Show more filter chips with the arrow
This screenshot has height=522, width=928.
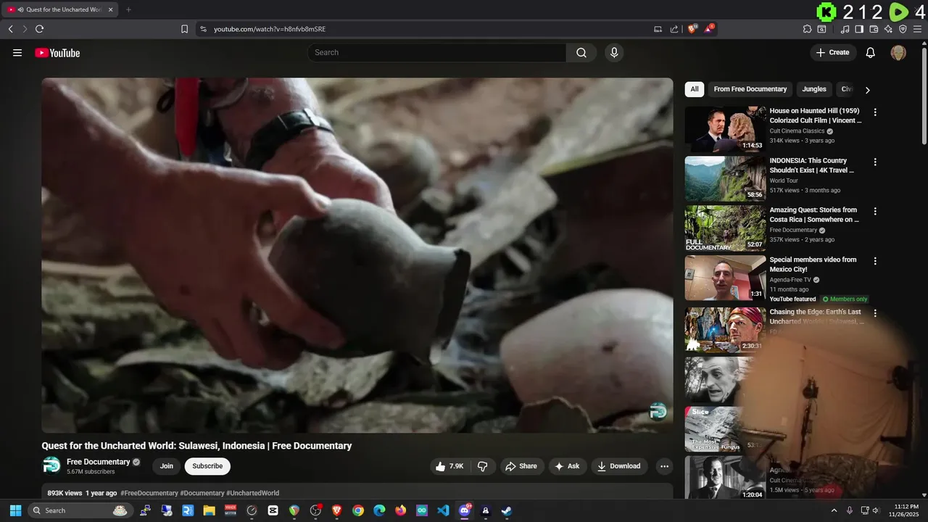pos(867,90)
